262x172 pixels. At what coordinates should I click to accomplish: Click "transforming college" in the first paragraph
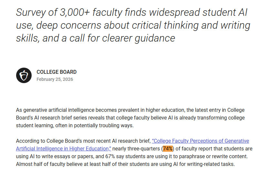tap(221, 118)
